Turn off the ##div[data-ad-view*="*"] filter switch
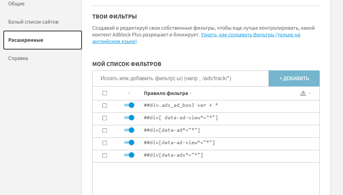The image size is (343, 195). pos(129,142)
